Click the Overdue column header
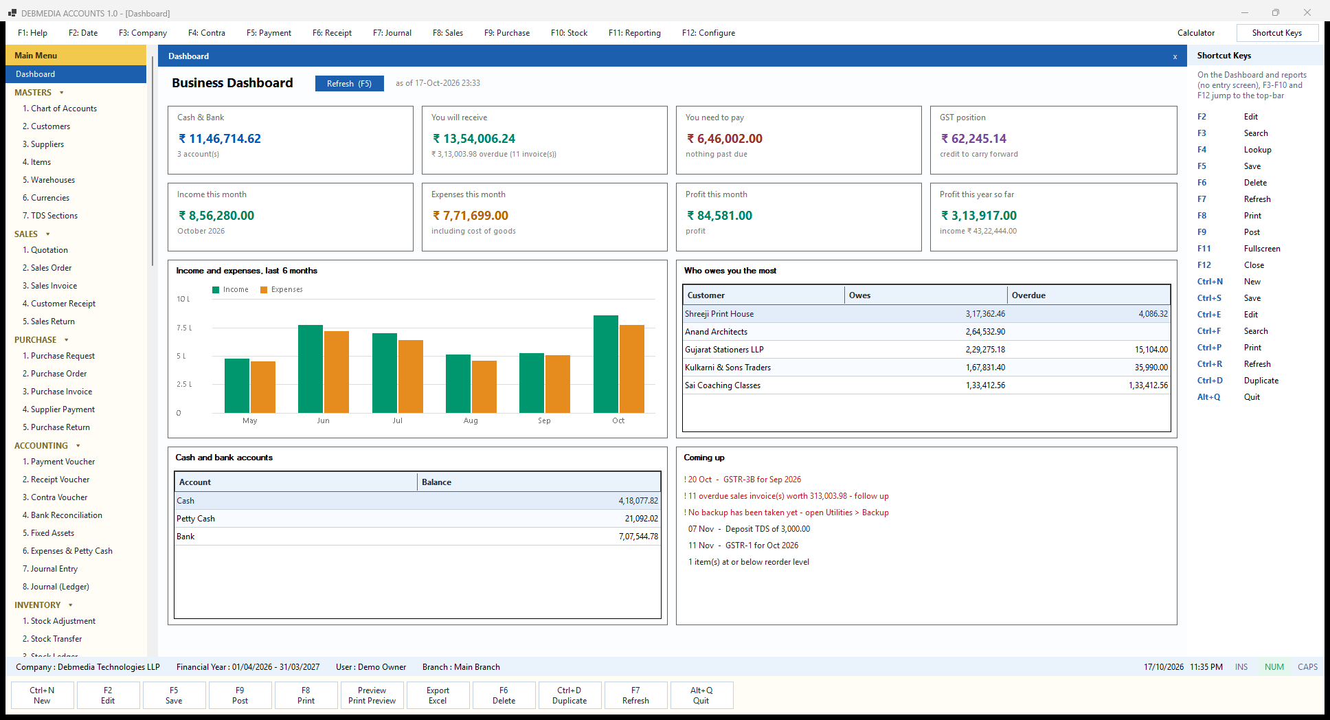This screenshot has width=1330, height=720. tap(1089, 295)
